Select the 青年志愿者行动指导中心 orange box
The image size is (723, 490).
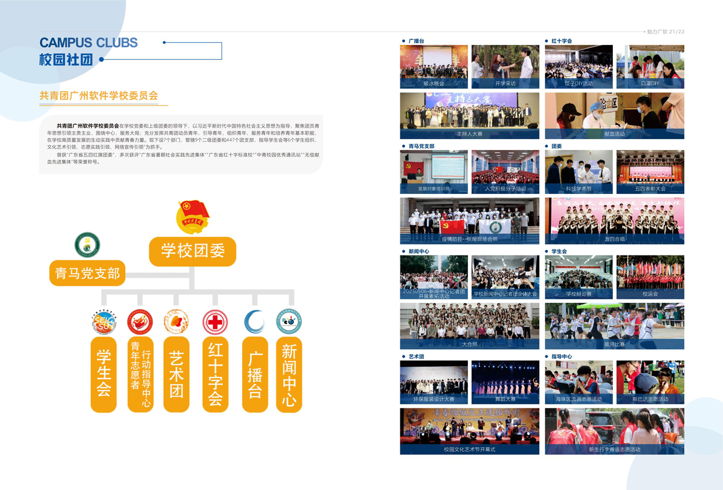click(140, 374)
